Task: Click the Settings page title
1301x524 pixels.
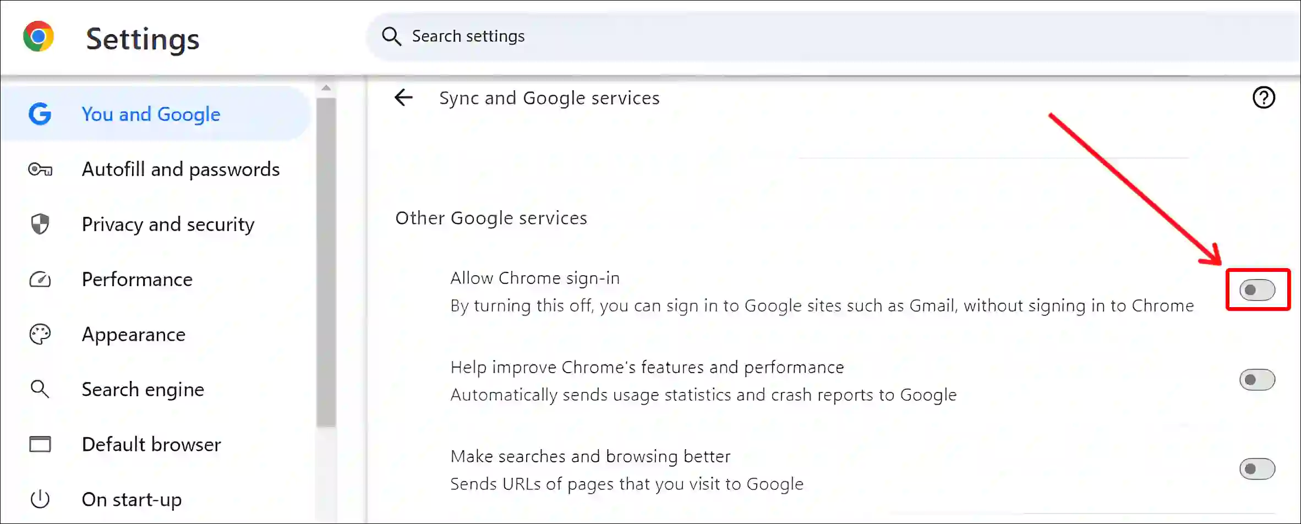Action: (143, 39)
